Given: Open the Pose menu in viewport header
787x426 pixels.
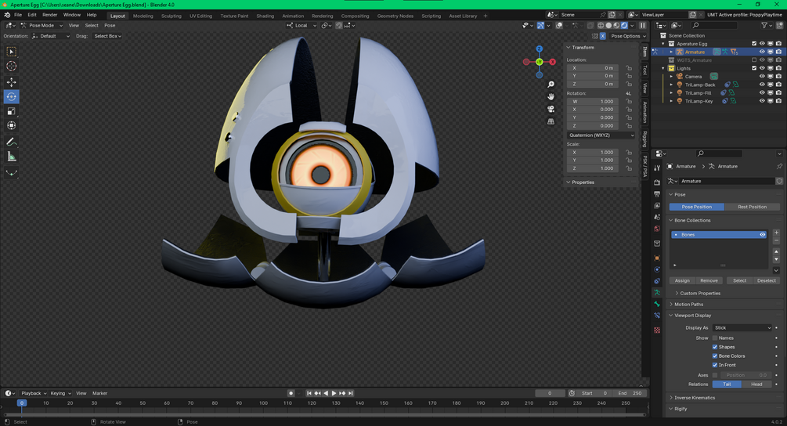Looking at the screenshot, I should coord(110,25).
